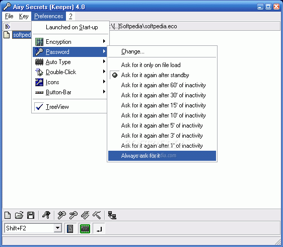This screenshot has width=283, height=247.
Task: Expand the Auto Type submenu arrow
Action: point(104,61)
